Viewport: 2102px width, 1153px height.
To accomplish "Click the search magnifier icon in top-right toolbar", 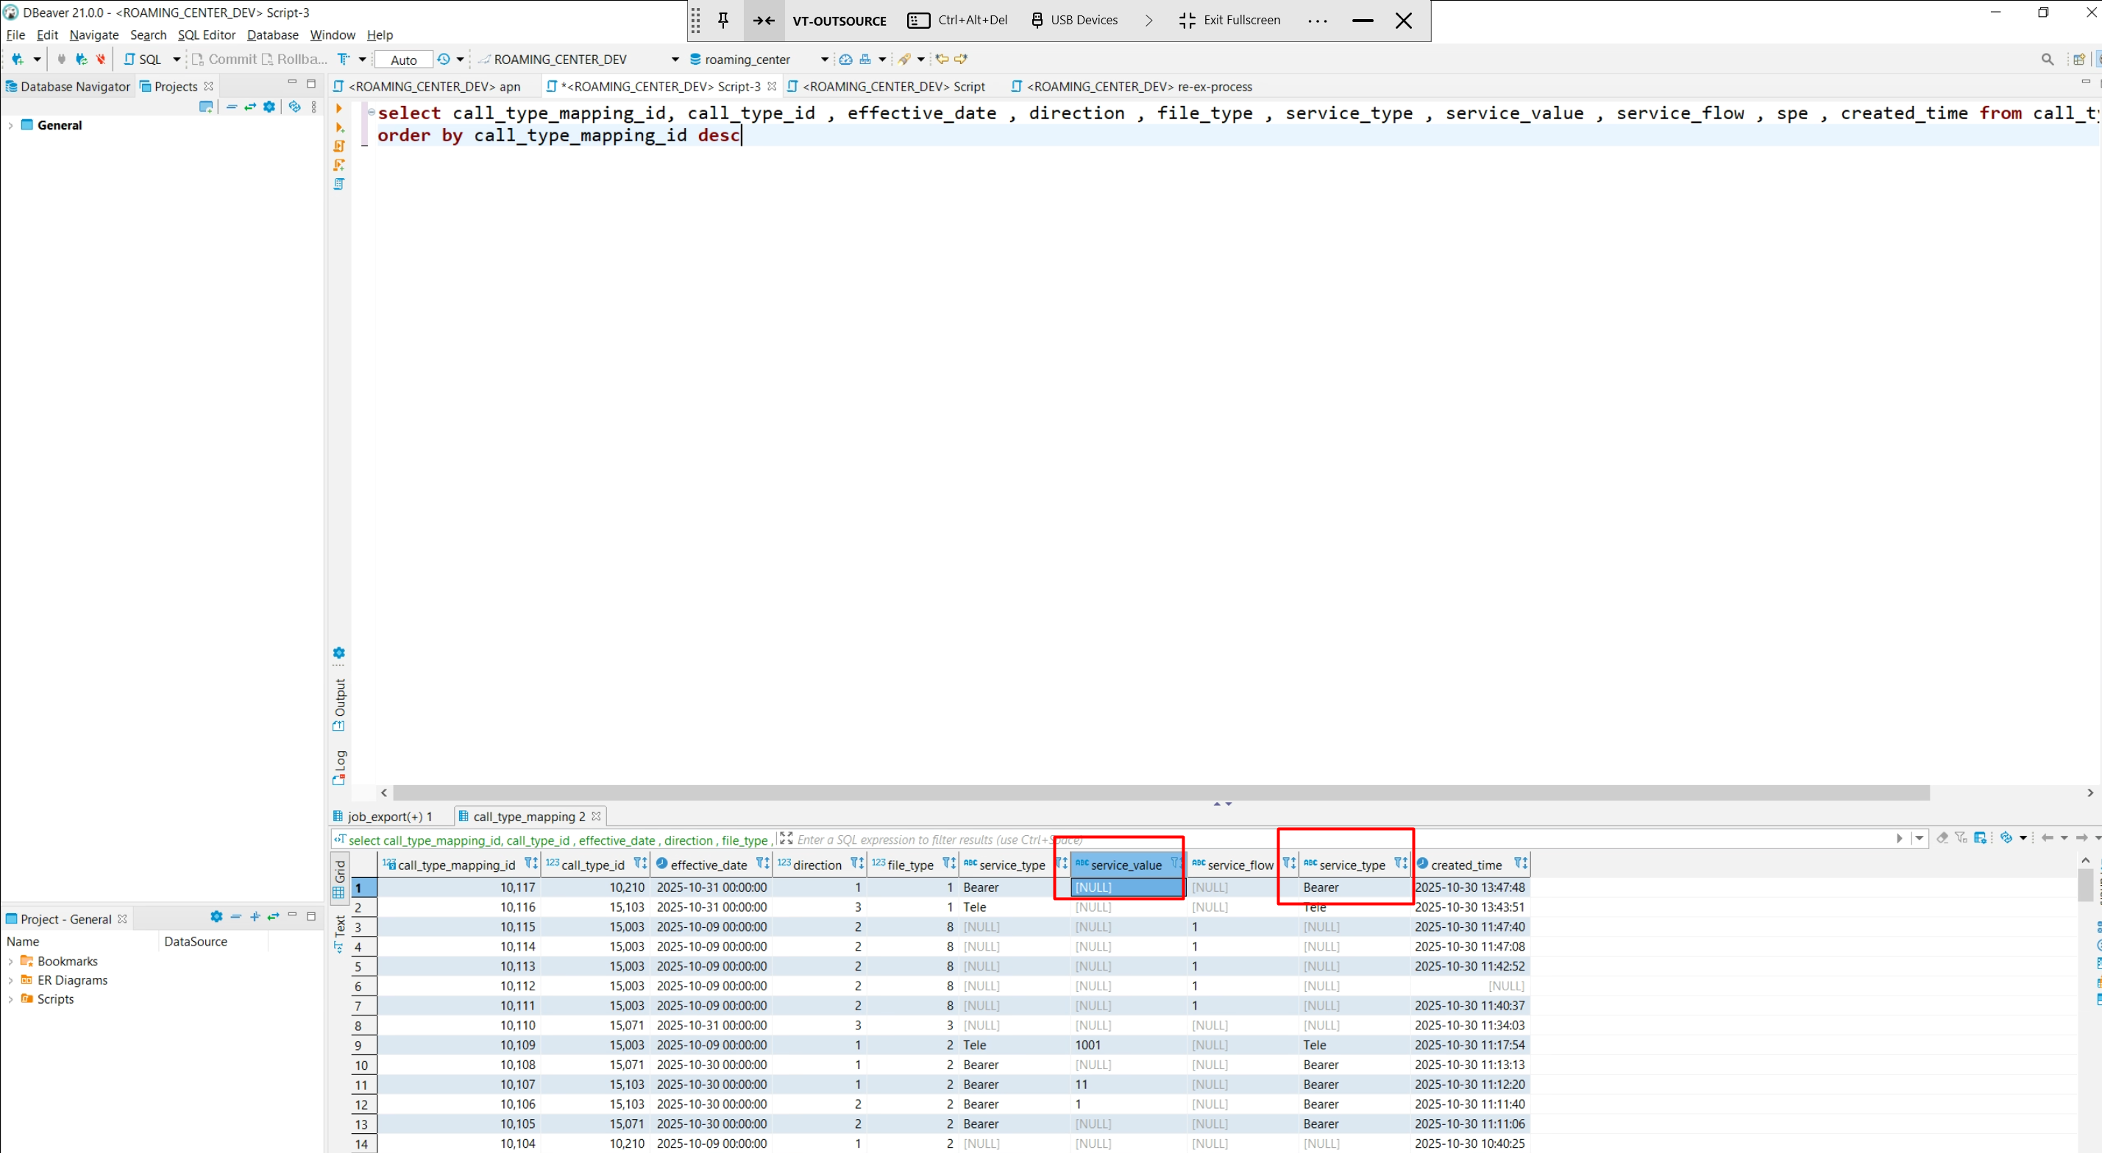I will (x=2047, y=59).
